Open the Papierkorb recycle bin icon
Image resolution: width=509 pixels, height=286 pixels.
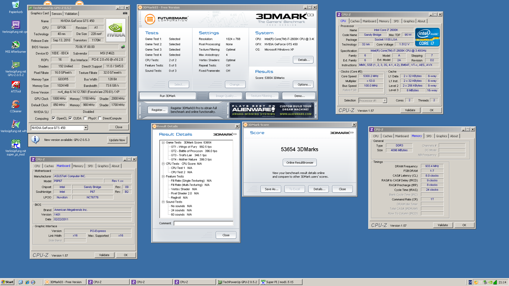point(16,5)
